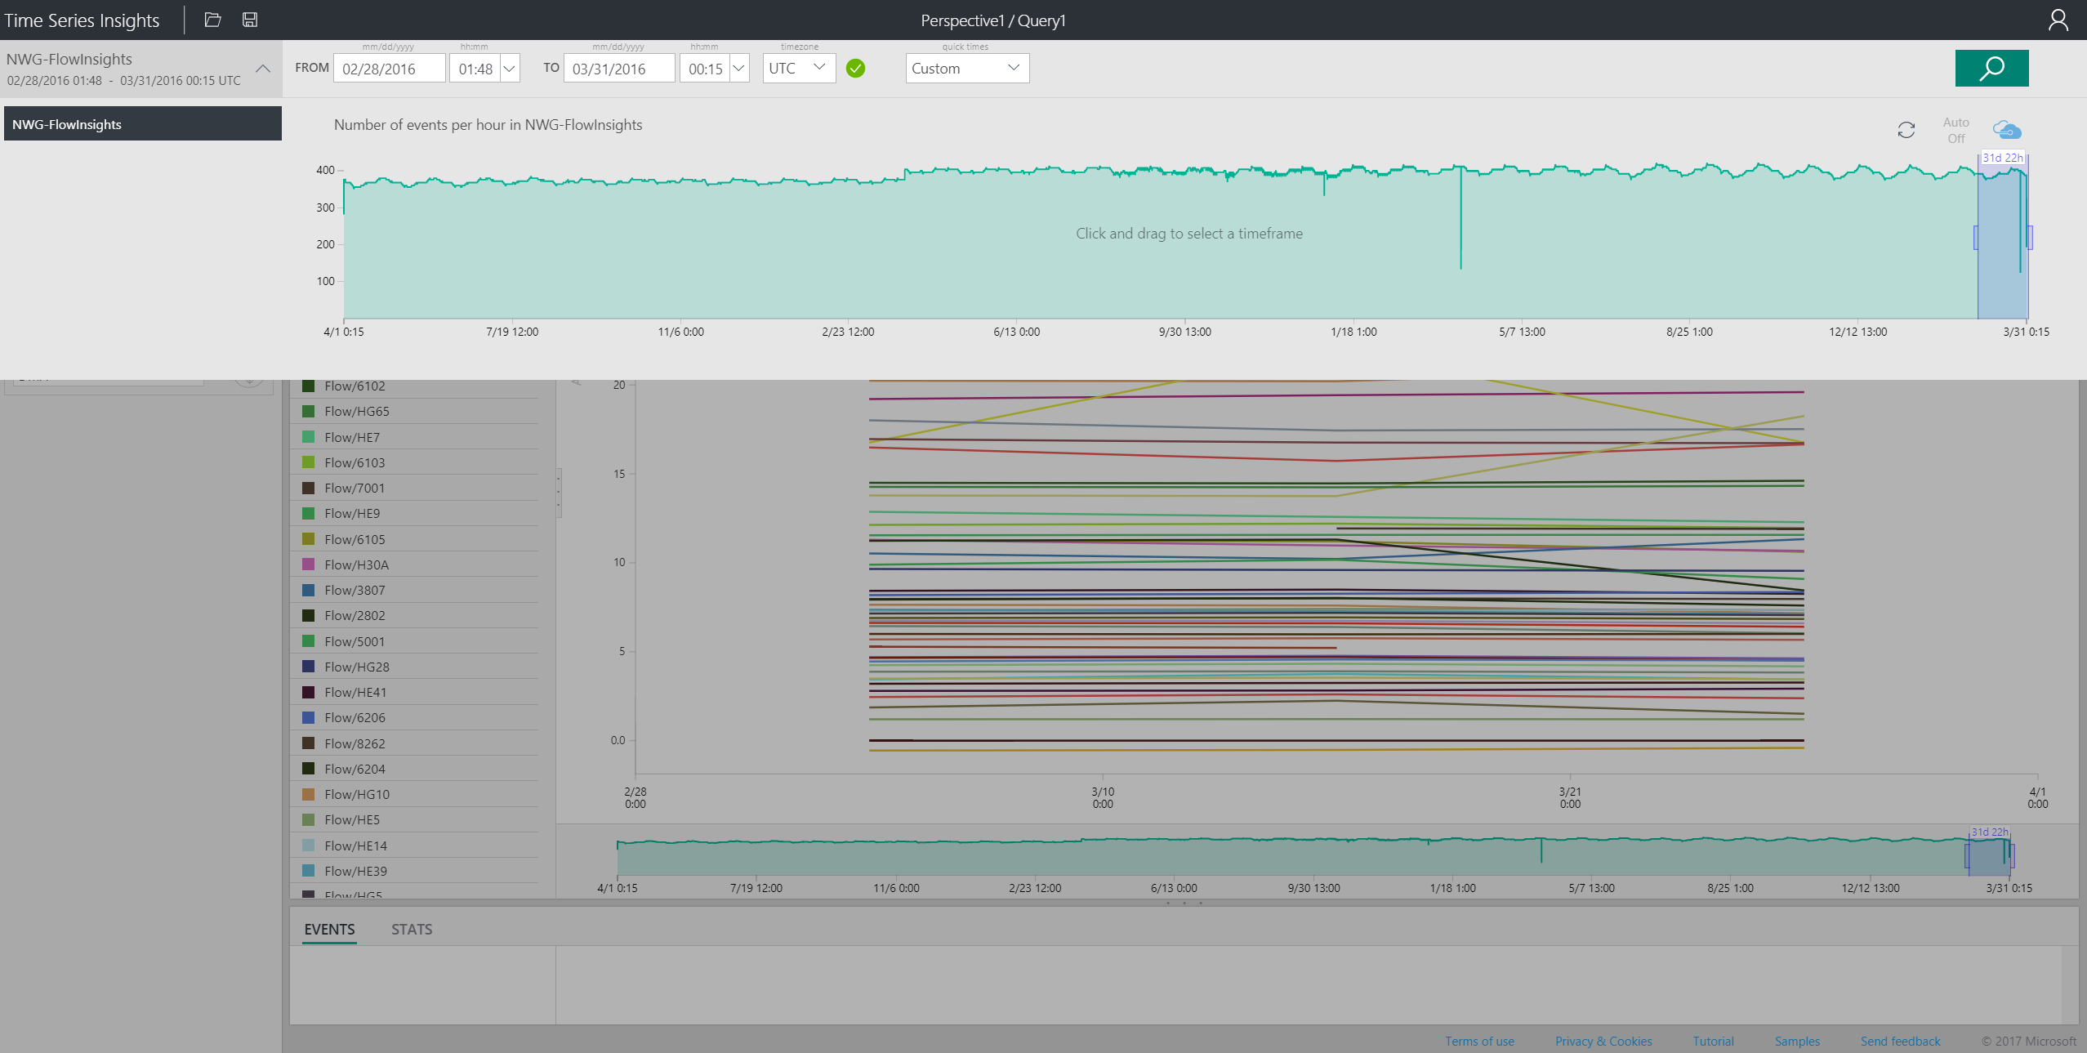
Task: Select Flow/HE14 in the legend
Action: tap(414, 846)
